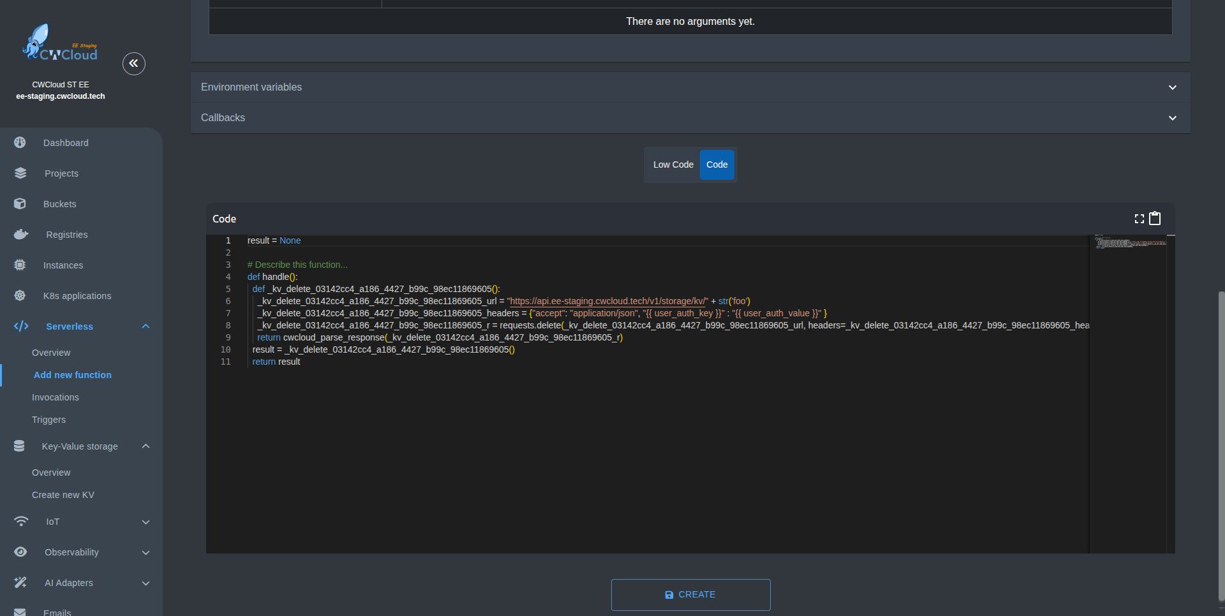
Task: Click the Buckets cube icon
Action: click(x=20, y=204)
